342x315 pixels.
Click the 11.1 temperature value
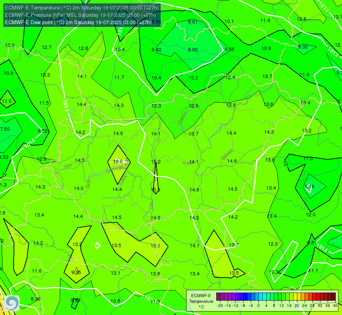point(313,271)
